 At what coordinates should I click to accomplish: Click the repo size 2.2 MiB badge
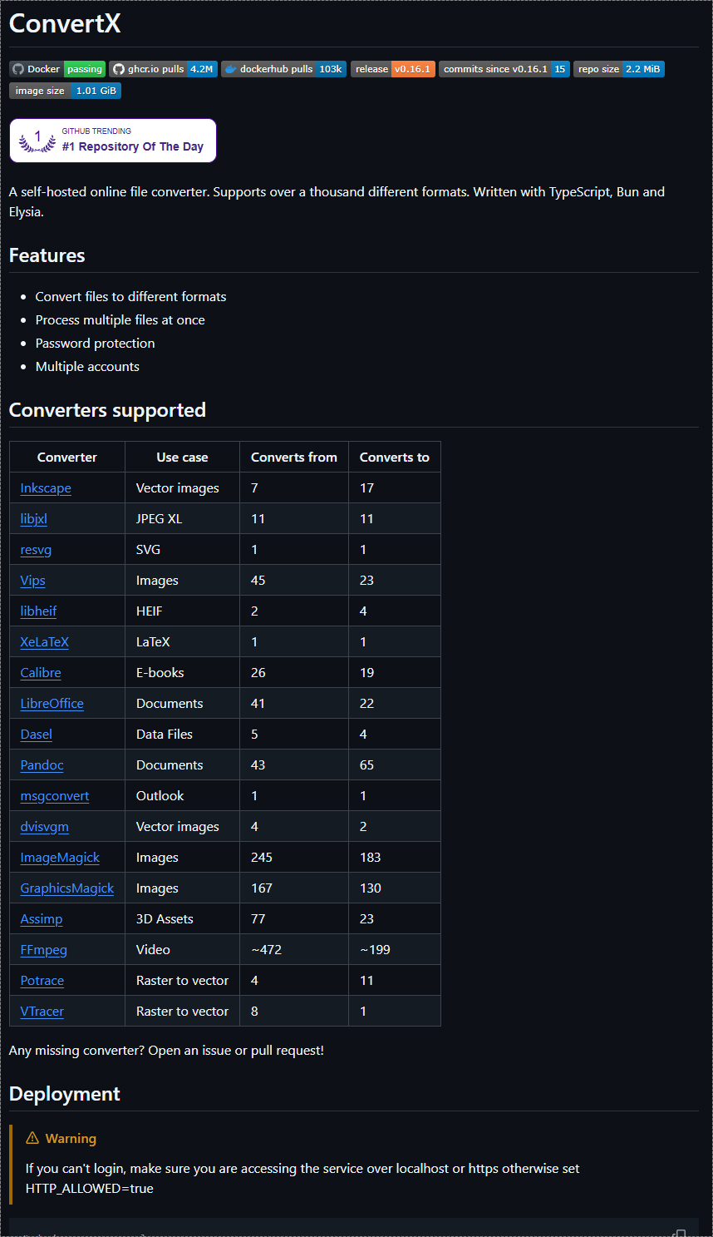tap(619, 69)
